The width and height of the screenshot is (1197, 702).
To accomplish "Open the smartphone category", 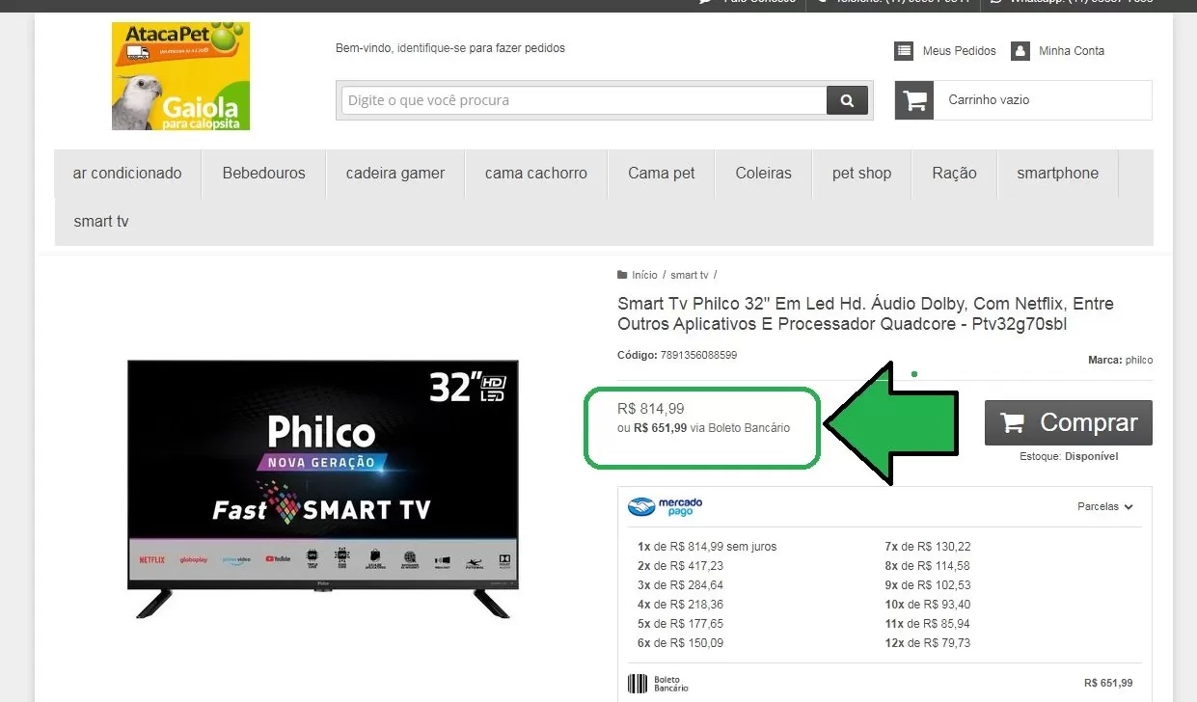I will click(x=1058, y=174).
